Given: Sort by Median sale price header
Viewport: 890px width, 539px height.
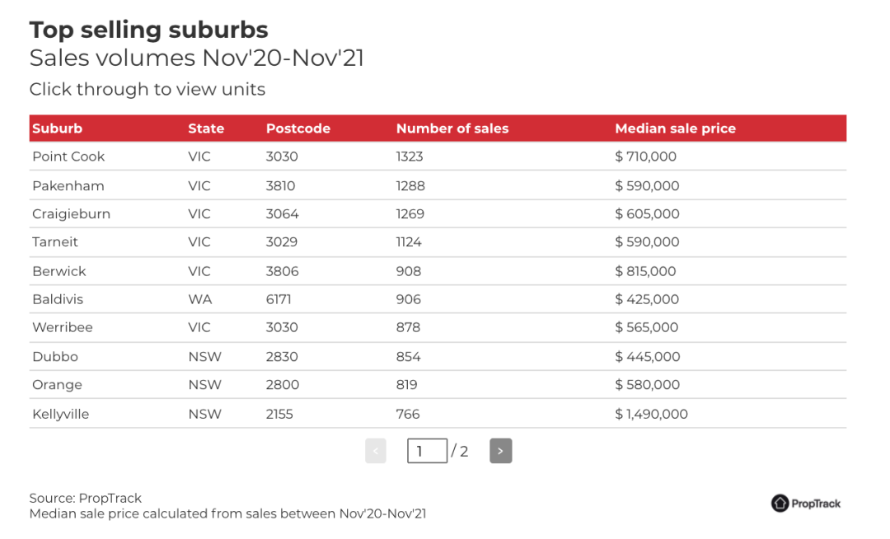Looking at the screenshot, I should coord(676,129).
